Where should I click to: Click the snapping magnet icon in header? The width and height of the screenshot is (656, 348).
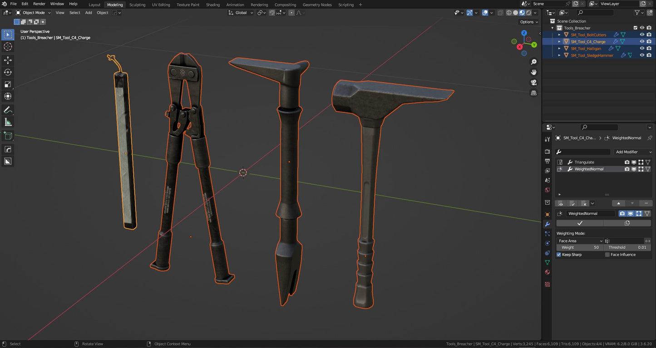(271, 12)
